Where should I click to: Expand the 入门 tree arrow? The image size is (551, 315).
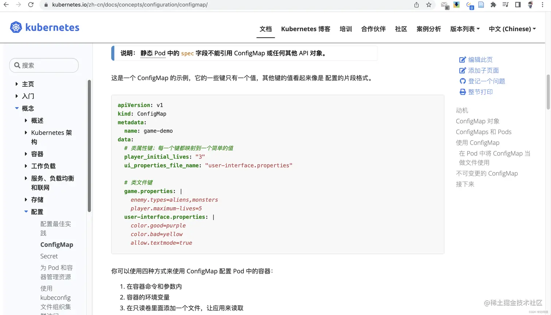[x=16, y=96]
